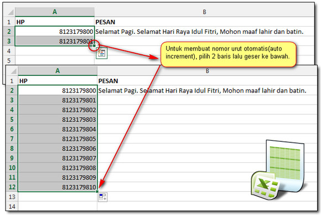Select row 5 header in upper spreadsheet
The width and height of the screenshot is (321, 215).
[x=9, y=60]
